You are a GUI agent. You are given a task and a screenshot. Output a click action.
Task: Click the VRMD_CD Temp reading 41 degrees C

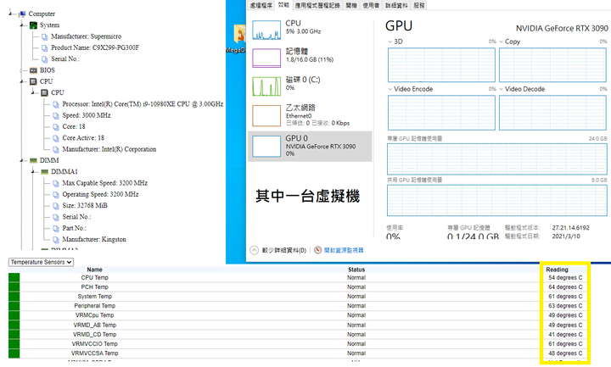[565, 334]
